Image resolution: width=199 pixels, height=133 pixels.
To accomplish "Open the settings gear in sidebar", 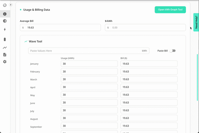I will click(5, 62).
